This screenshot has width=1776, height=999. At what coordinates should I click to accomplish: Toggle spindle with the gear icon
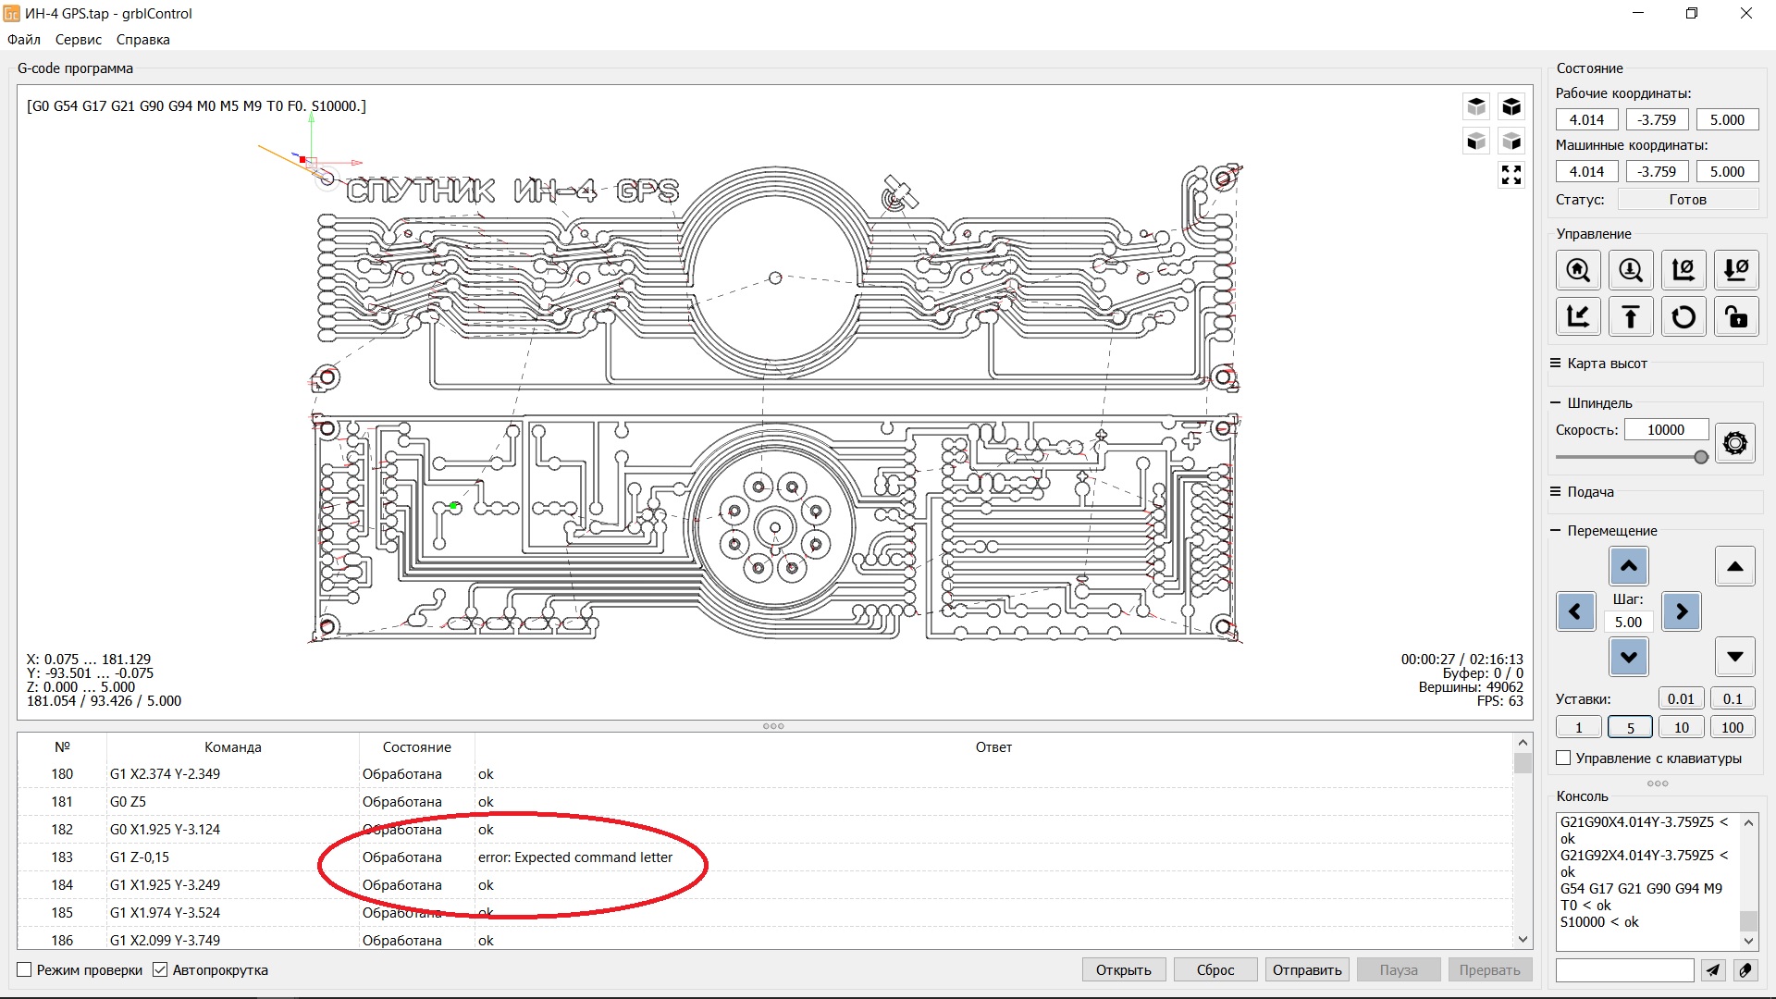click(1735, 443)
